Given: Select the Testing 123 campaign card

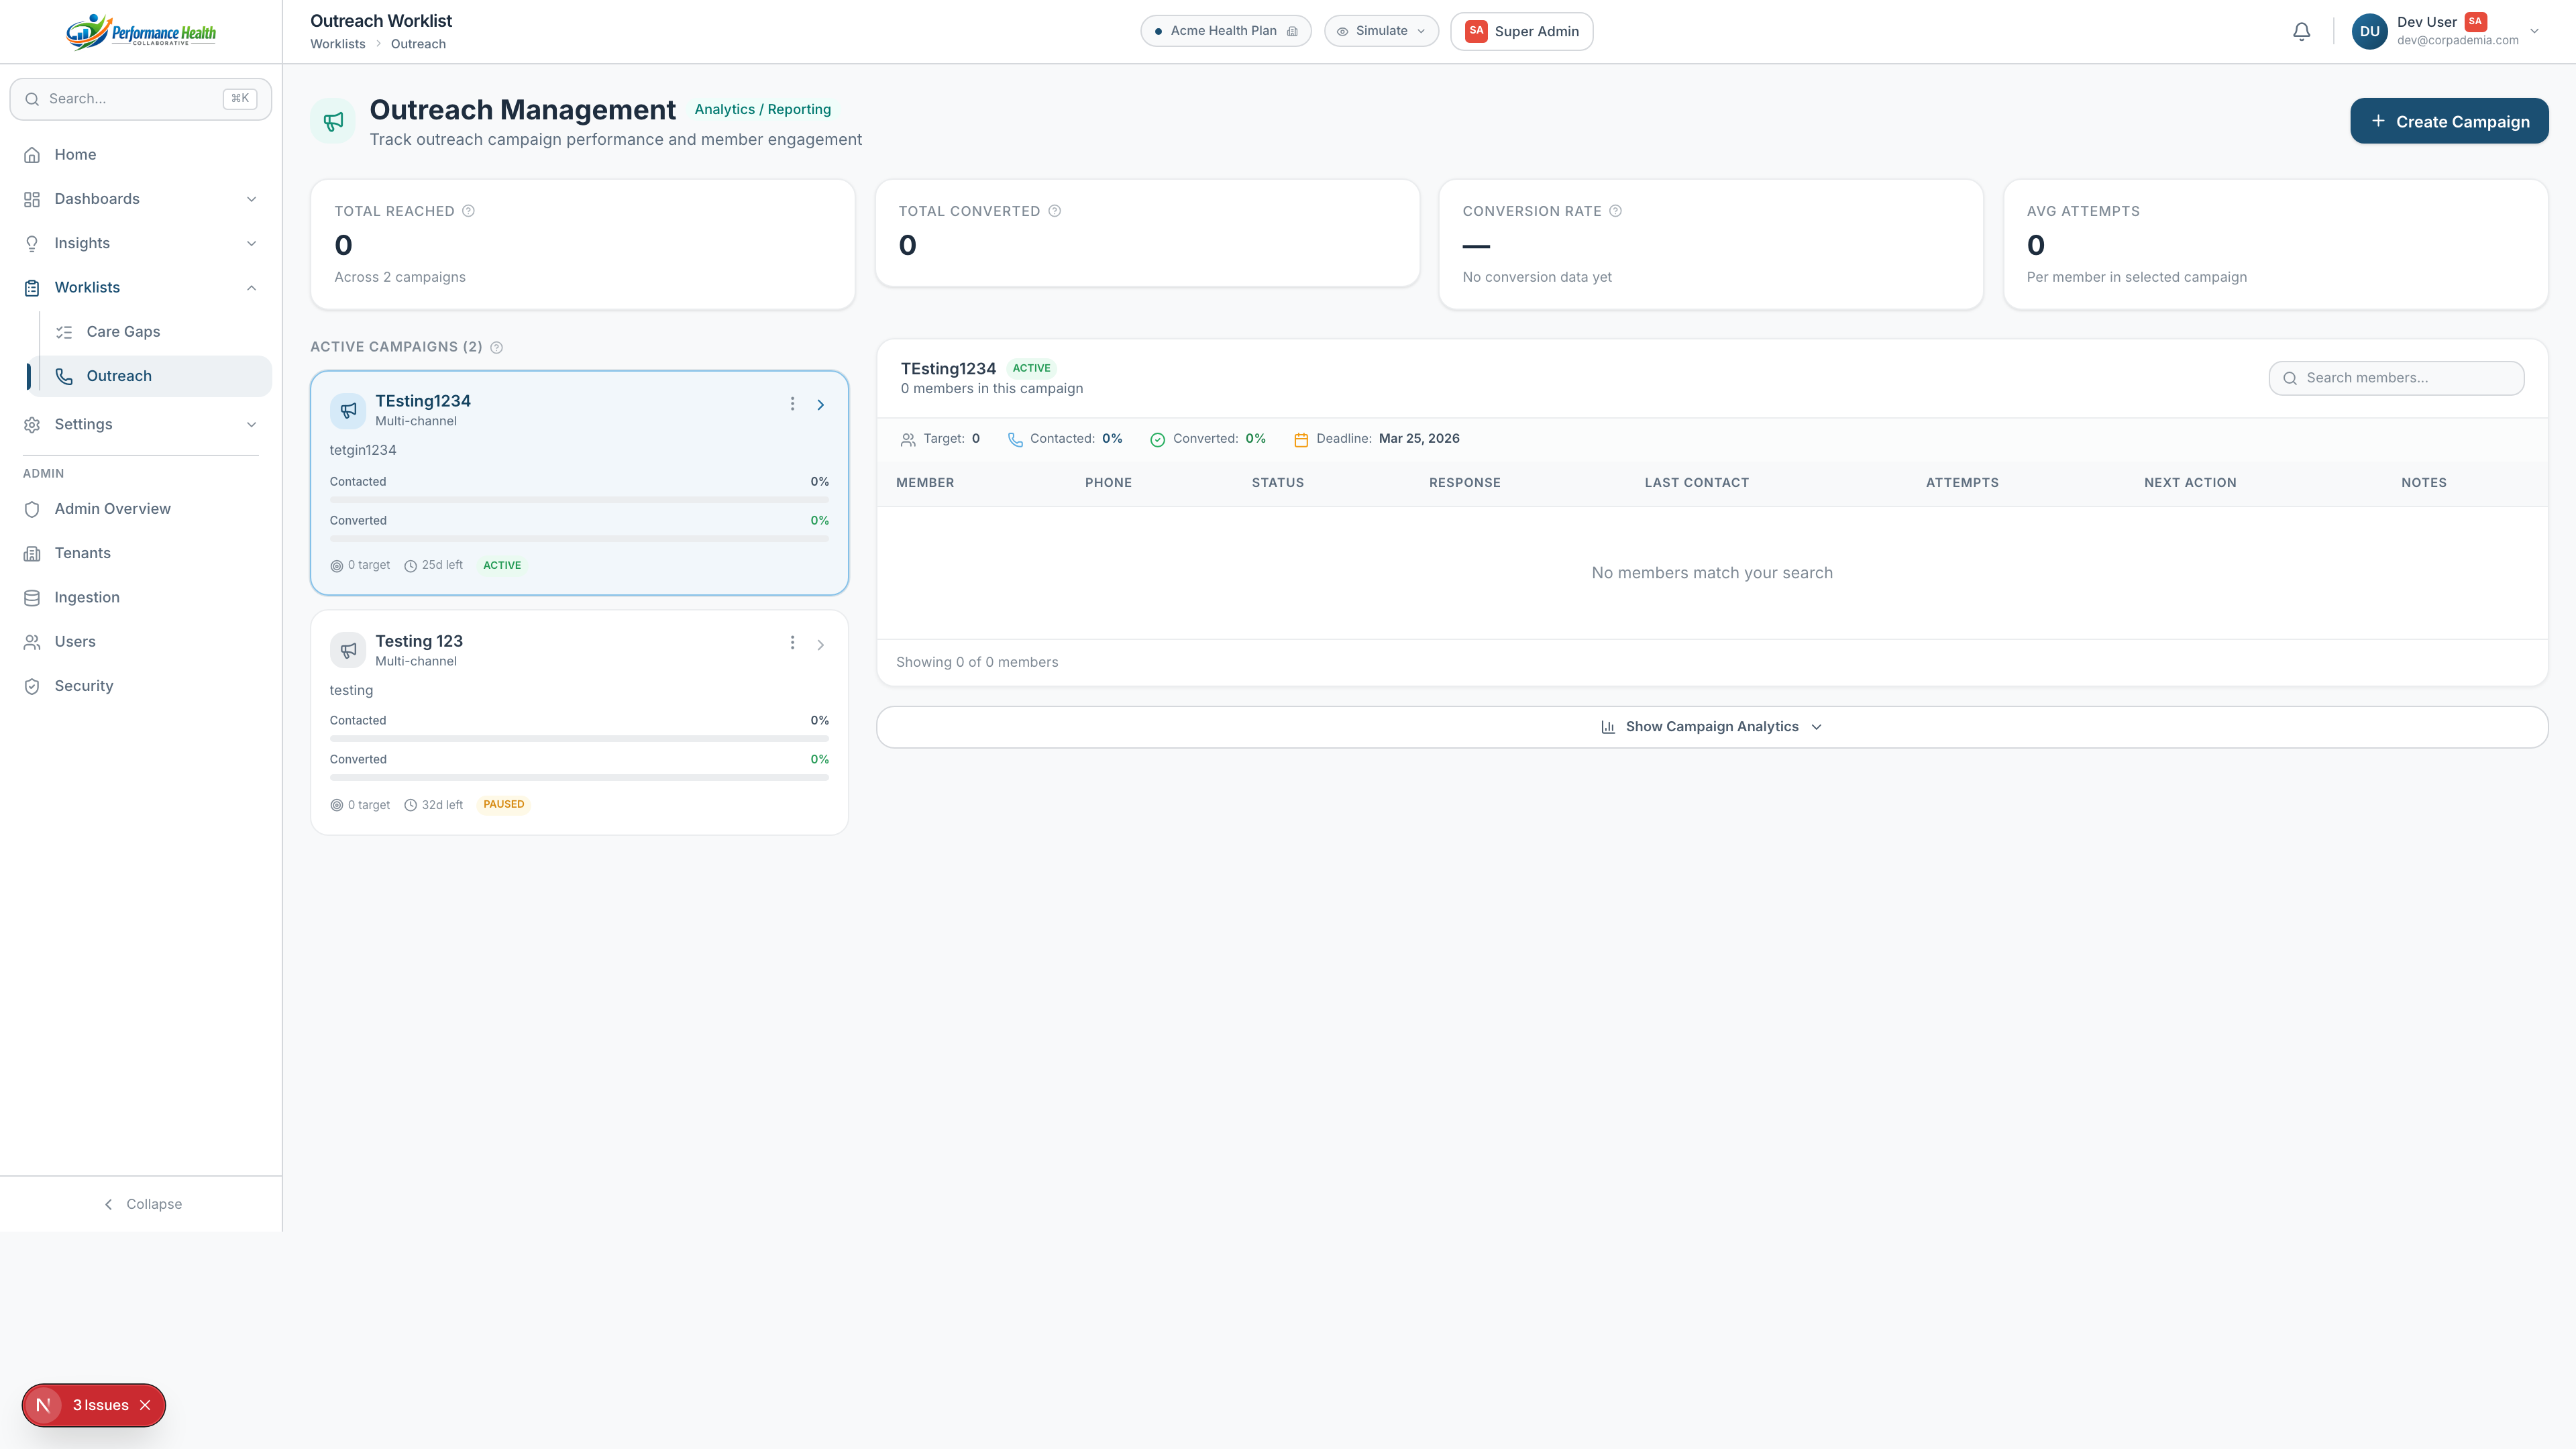Looking at the screenshot, I should (579, 722).
